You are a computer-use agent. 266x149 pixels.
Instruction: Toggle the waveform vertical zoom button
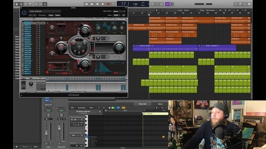220,10
